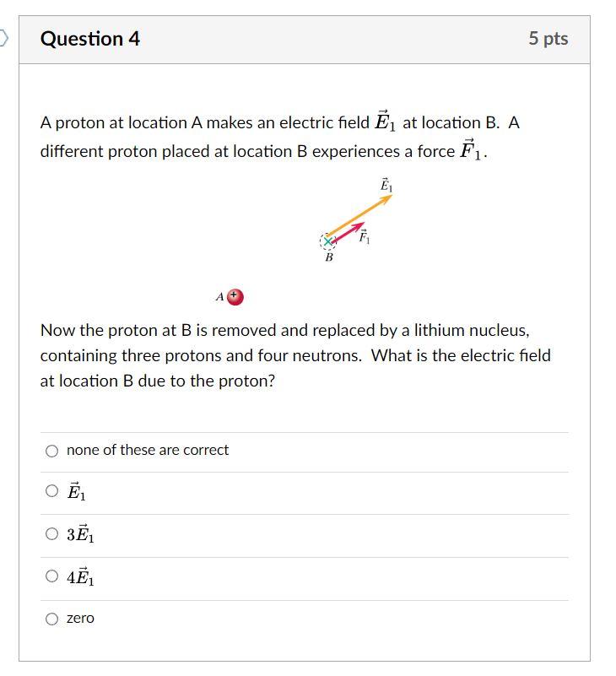
Task: Click the A label beside the proton
Action: 219,295
